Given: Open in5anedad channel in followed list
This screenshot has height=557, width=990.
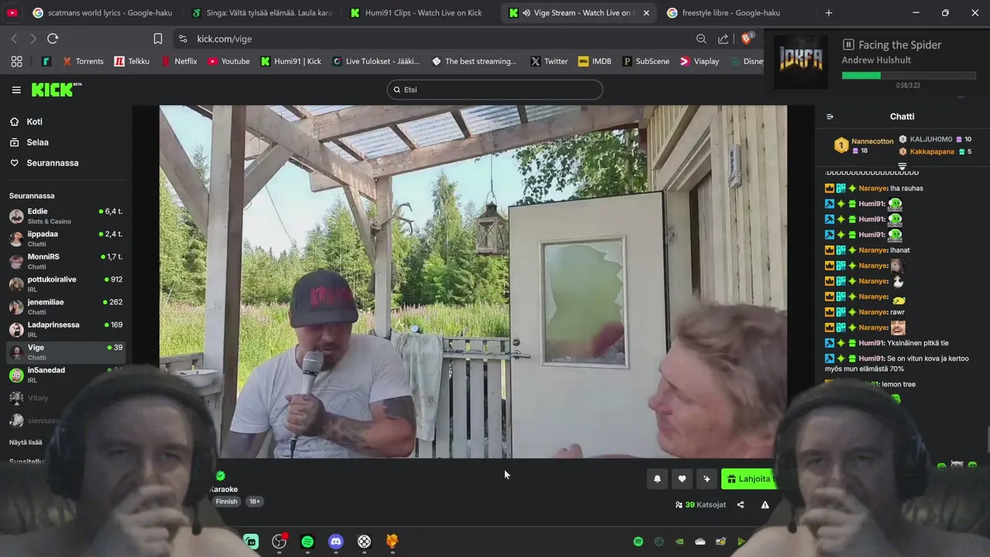Looking at the screenshot, I should point(66,374).
